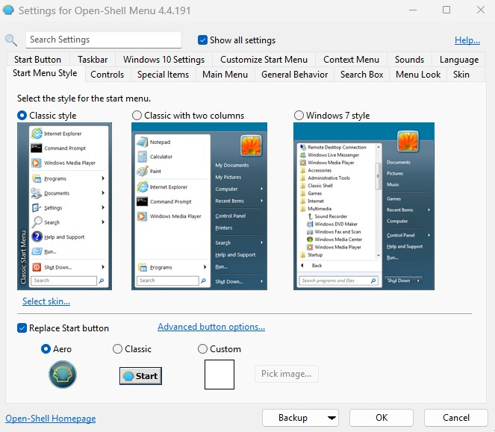Click the Open-Shell logo in title bar
This screenshot has height=432, width=495.
[x=8, y=10]
